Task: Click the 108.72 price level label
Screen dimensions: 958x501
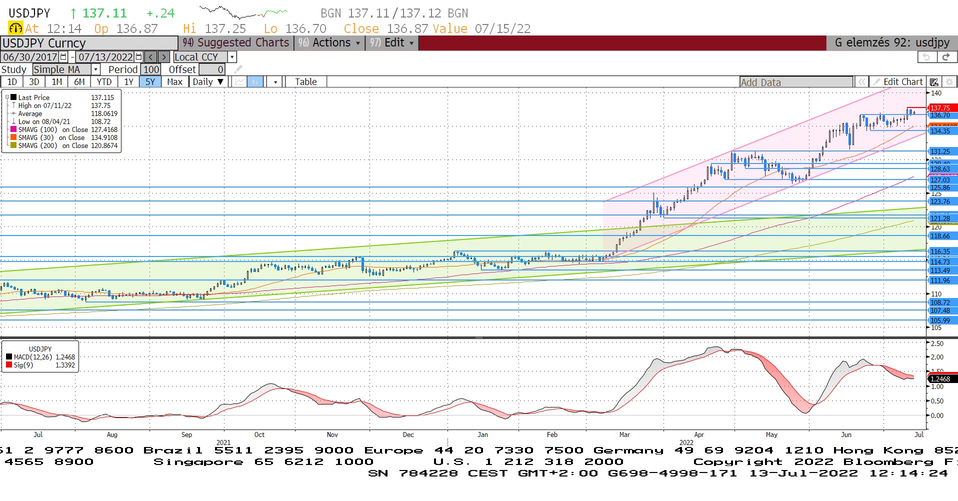Action: coord(942,302)
